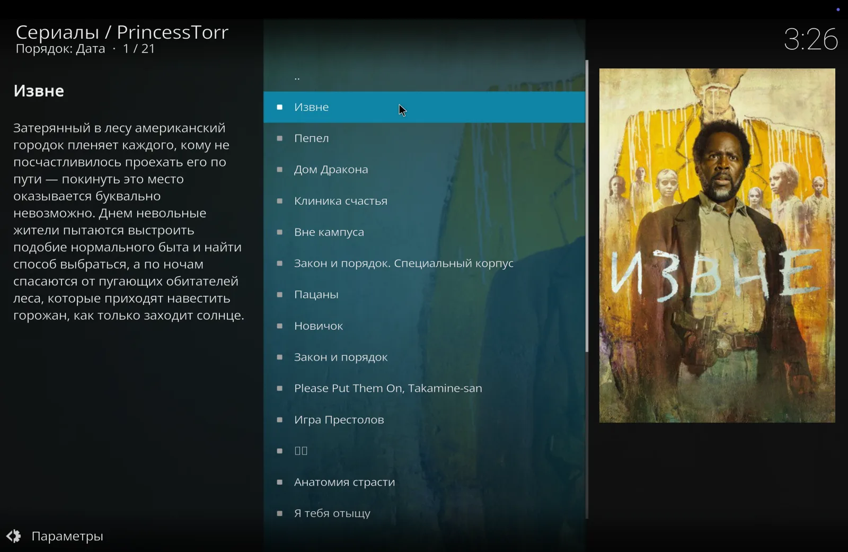848x552 pixels.
Task: Open the Я тебя отыщу entry
Action: point(424,514)
